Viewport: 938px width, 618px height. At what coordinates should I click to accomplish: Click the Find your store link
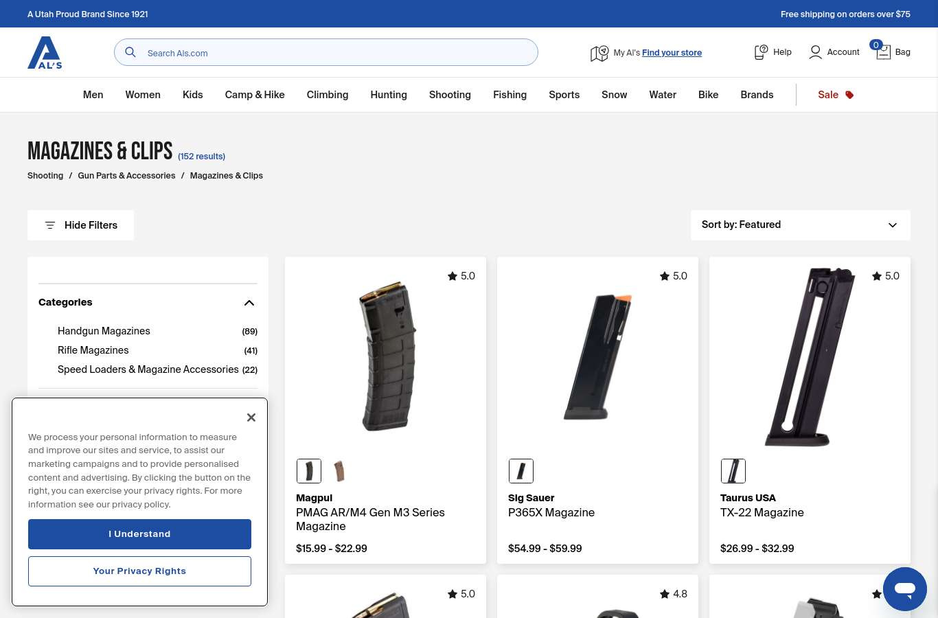(x=672, y=53)
